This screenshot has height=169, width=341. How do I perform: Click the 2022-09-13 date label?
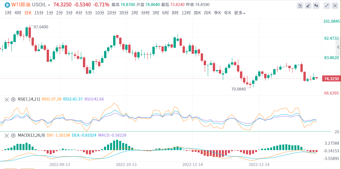coord(60,164)
